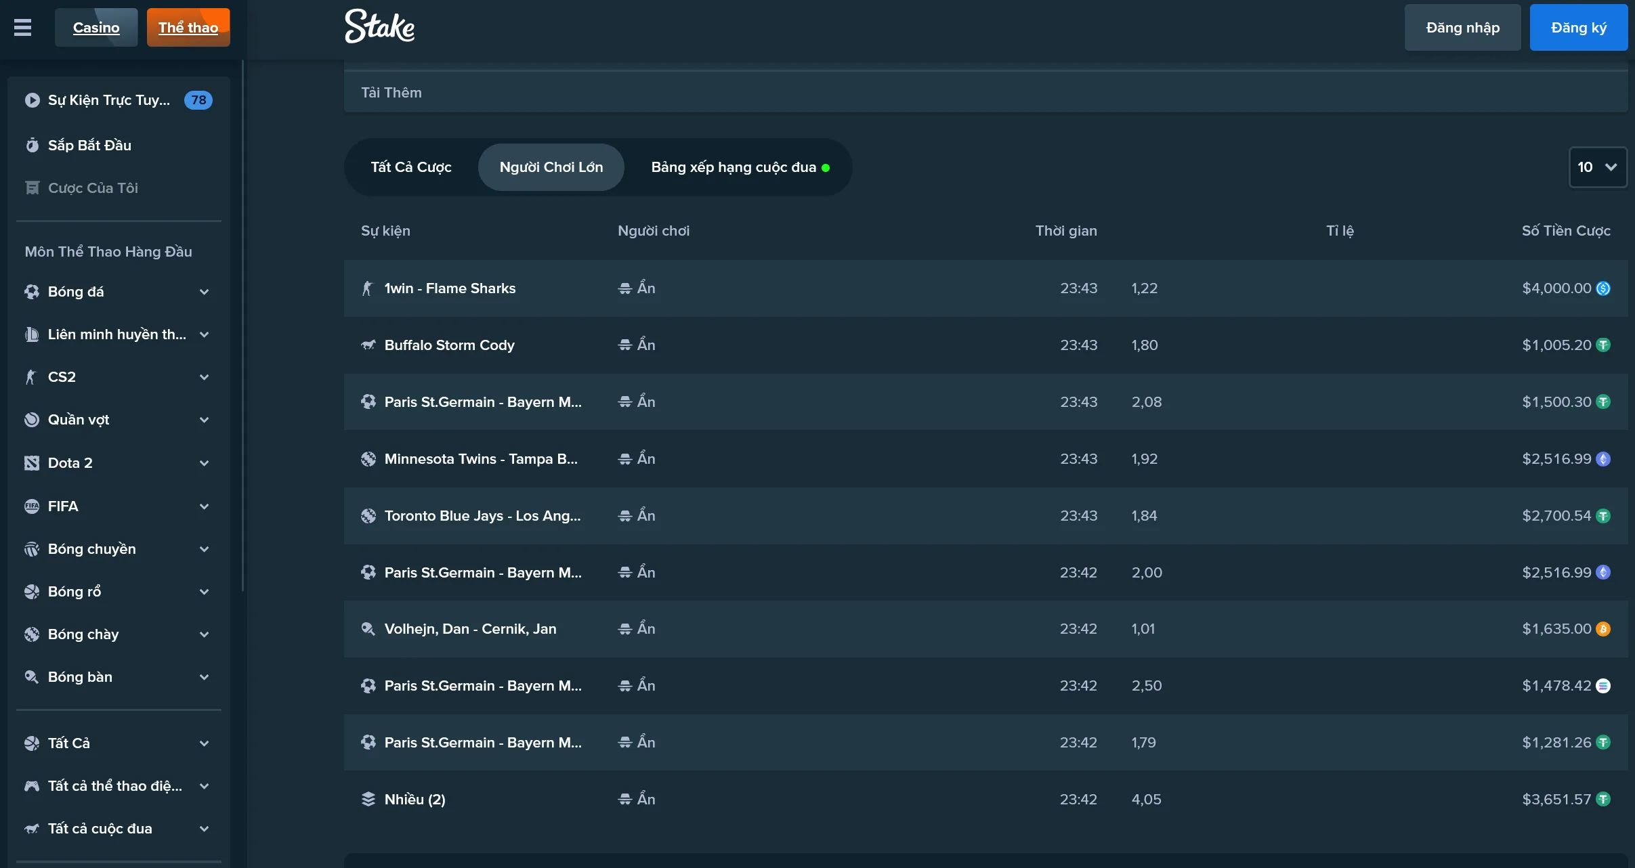Click the sidebar vertical scrollbar
The height and width of the screenshot is (868, 1635).
pos(243,325)
